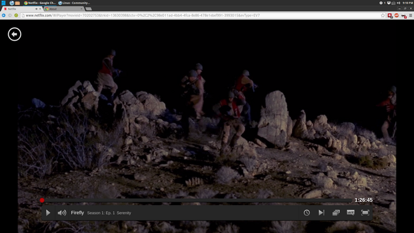Open the clock icon in the player controls

pyautogui.click(x=306, y=213)
